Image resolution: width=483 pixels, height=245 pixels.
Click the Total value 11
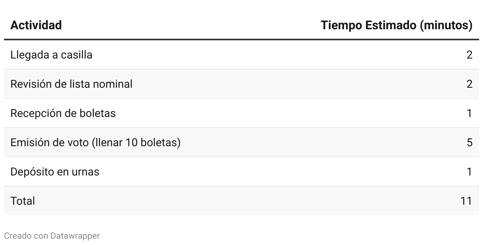pyautogui.click(x=466, y=201)
